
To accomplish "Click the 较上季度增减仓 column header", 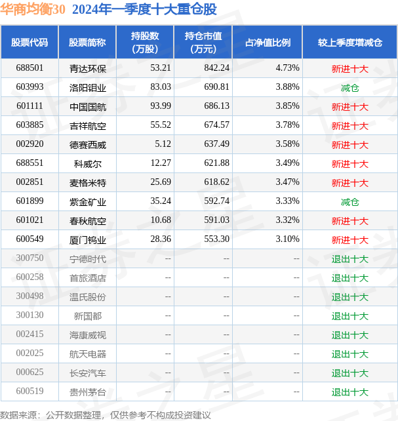I will (x=350, y=42).
